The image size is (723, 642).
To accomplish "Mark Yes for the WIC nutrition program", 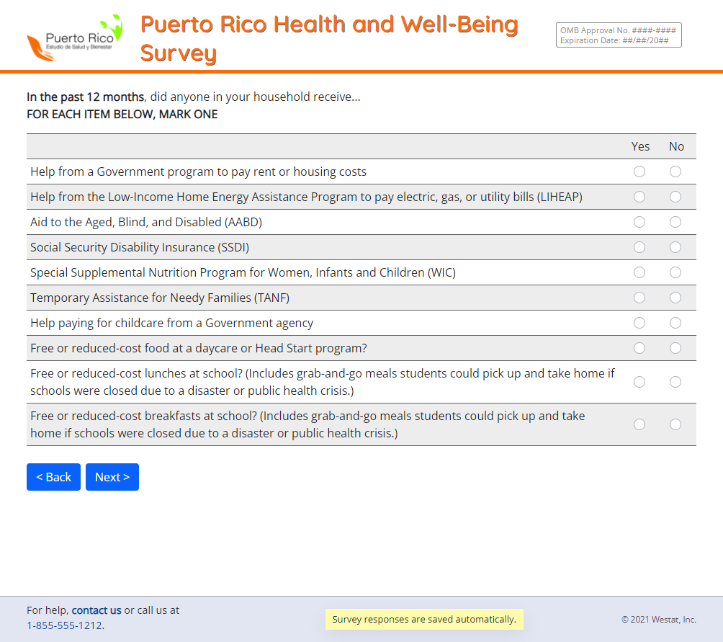I will point(639,272).
